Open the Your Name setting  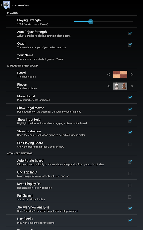point(71,57)
